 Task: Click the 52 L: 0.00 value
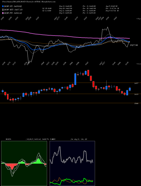[47, 11]
